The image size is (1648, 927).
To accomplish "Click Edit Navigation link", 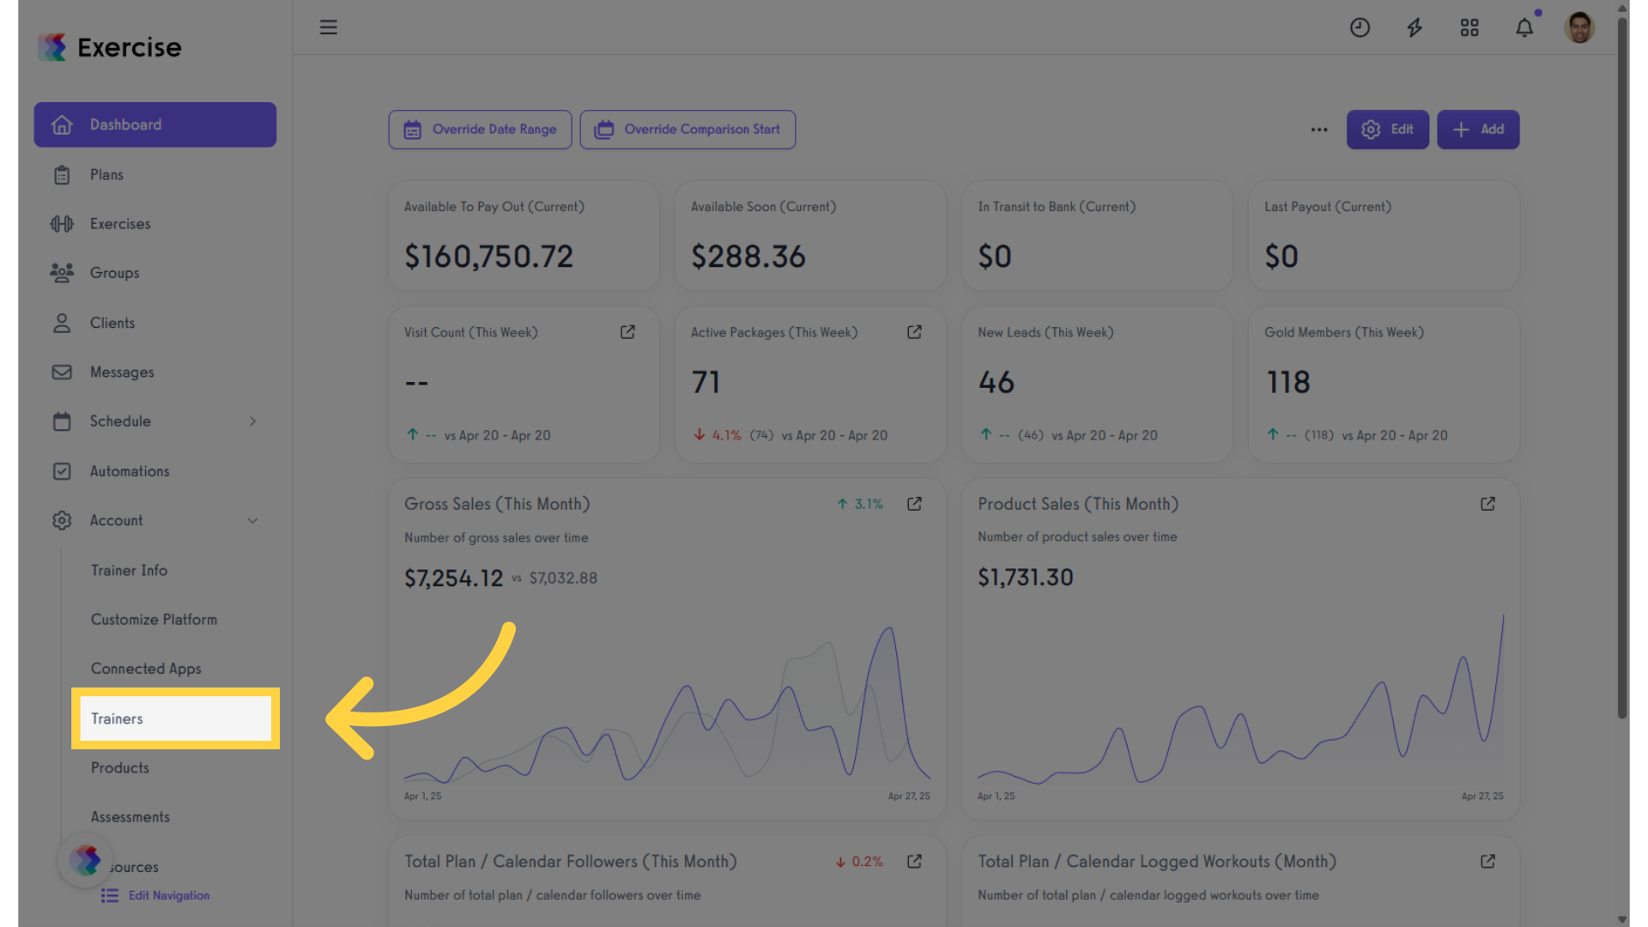I will click(x=168, y=895).
